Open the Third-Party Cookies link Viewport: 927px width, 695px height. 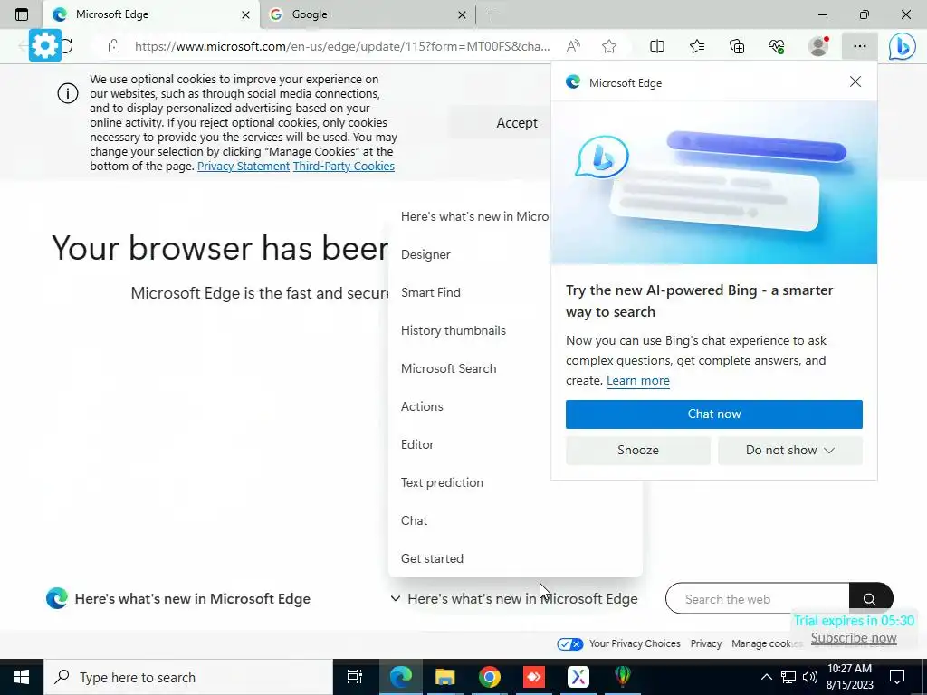click(343, 167)
